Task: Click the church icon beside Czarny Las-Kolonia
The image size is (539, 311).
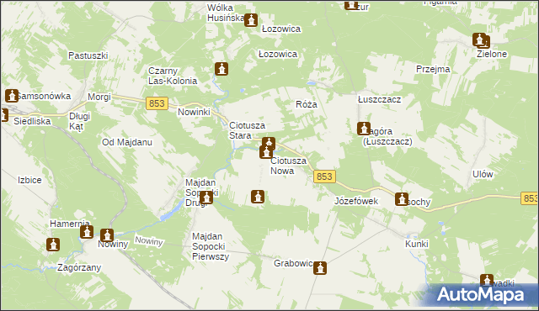Action: click(221, 69)
